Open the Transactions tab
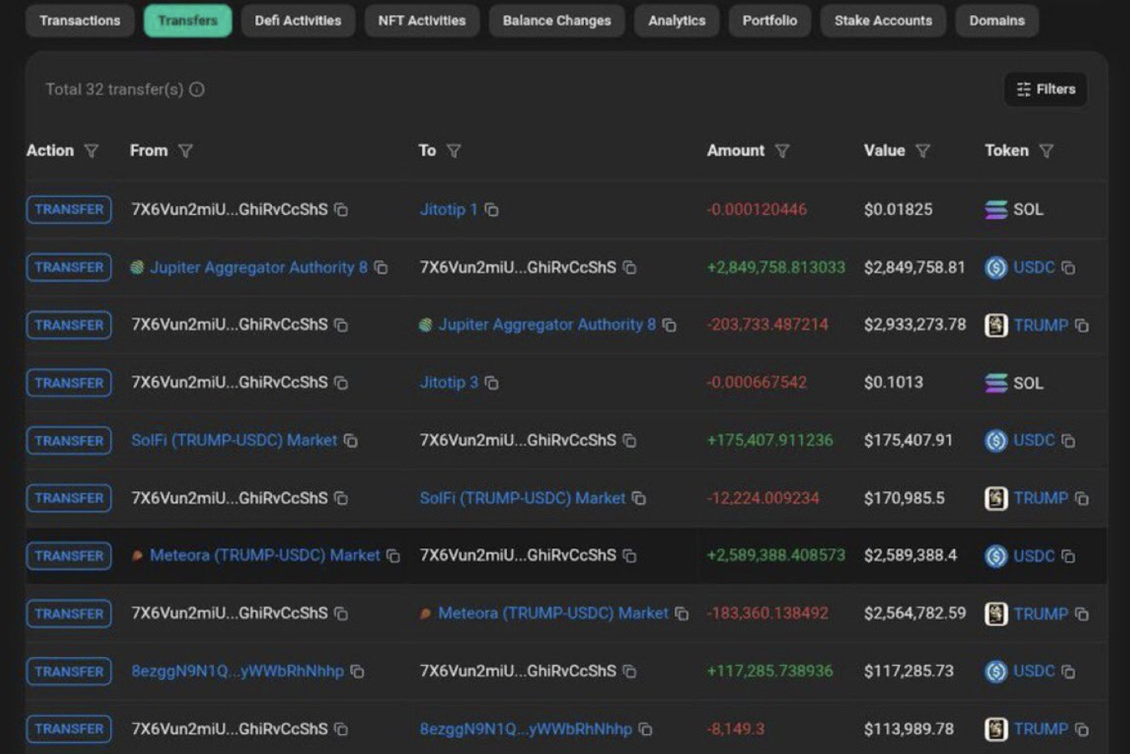 pyautogui.click(x=80, y=20)
